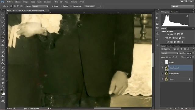Open the Relleno slider dropdown arrow
Viewport: 195px width, 110px height.
tap(193, 57)
